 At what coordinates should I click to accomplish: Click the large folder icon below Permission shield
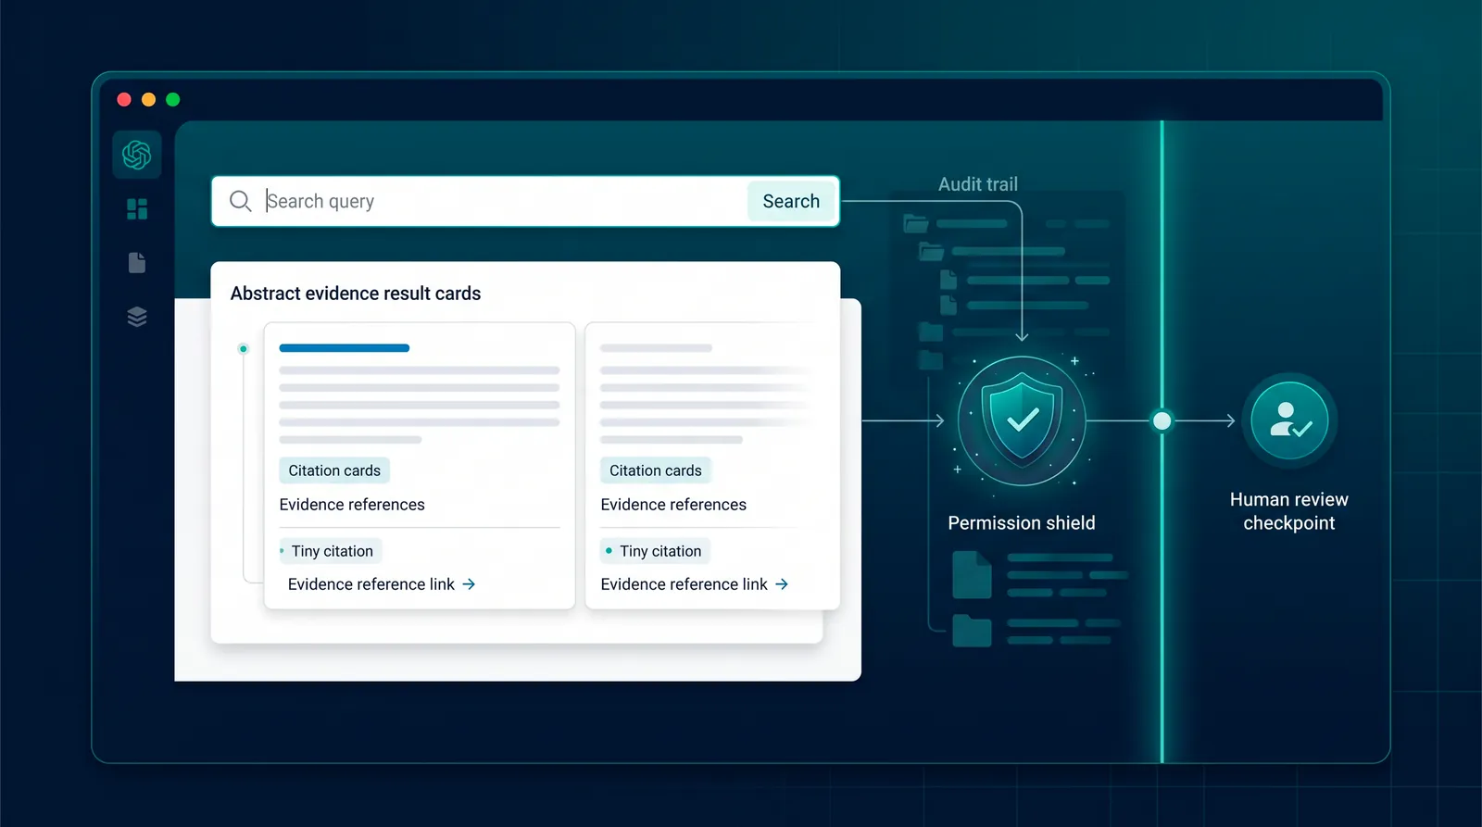[972, 631]
